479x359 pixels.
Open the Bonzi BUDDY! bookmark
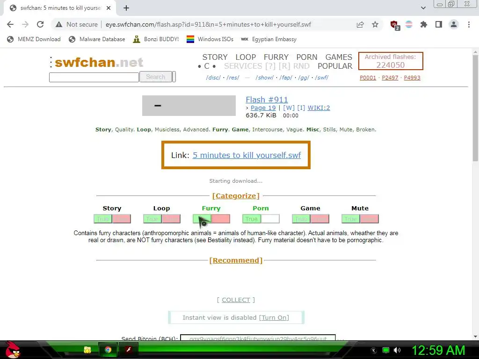[156, 39]
